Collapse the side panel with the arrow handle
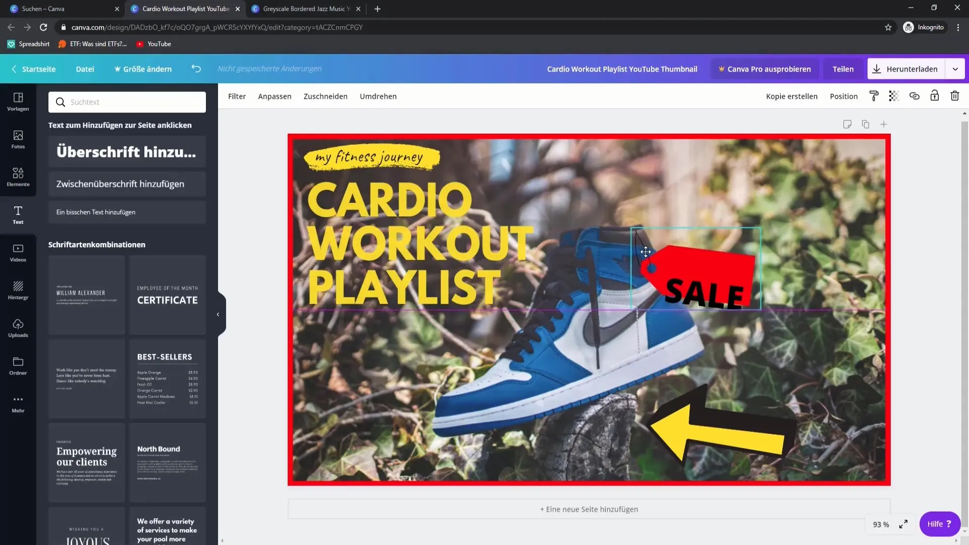 (218, 314)
